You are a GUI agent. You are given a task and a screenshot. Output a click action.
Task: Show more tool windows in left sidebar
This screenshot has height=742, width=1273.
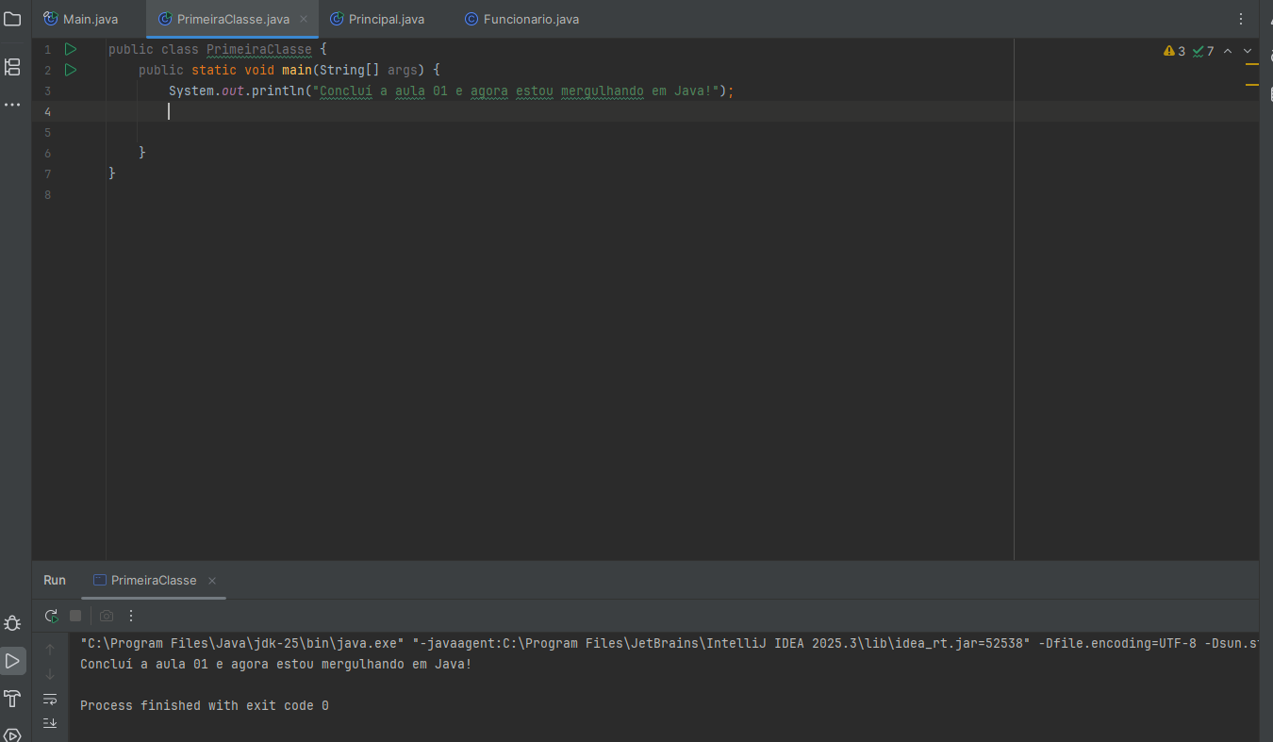[12, 105]
